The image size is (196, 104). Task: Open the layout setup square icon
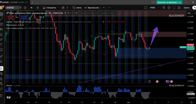pyautogui.click(x=146, y=8)
